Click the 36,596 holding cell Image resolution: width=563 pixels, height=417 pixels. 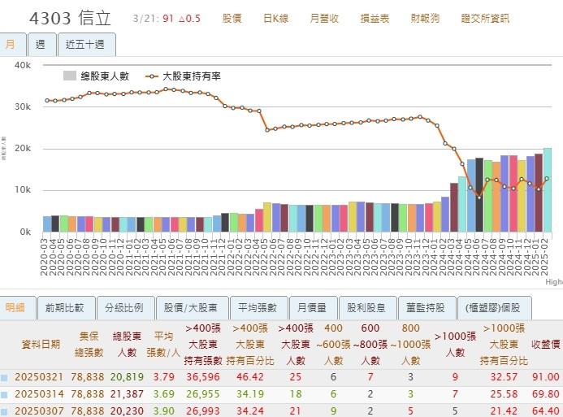click(x=203, y=377)
